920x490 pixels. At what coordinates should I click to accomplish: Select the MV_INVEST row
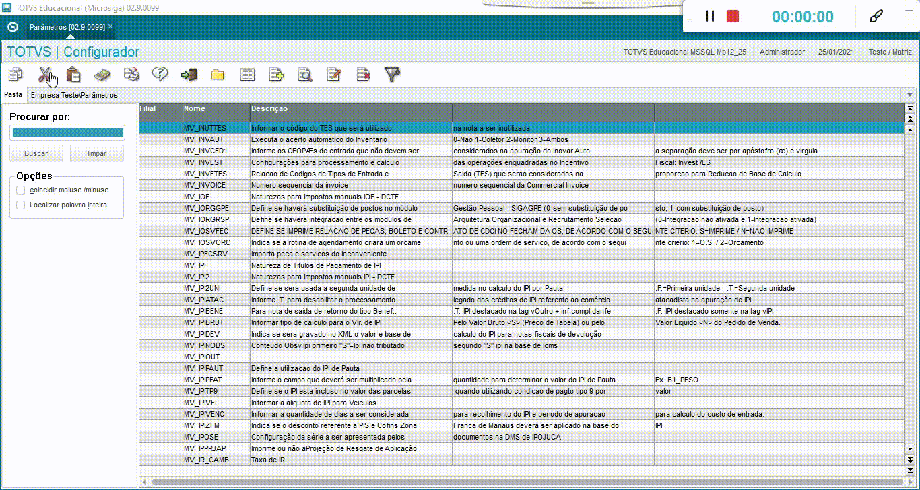(x=521, y=162)
